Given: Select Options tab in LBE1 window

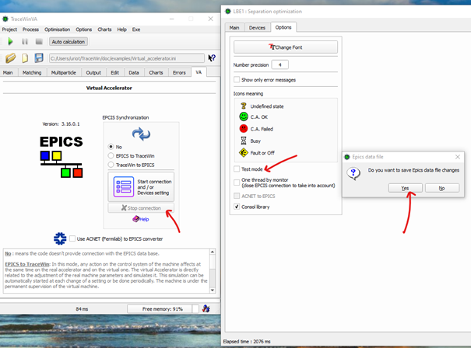Looking at the screenshot, I should coord(283,27).
